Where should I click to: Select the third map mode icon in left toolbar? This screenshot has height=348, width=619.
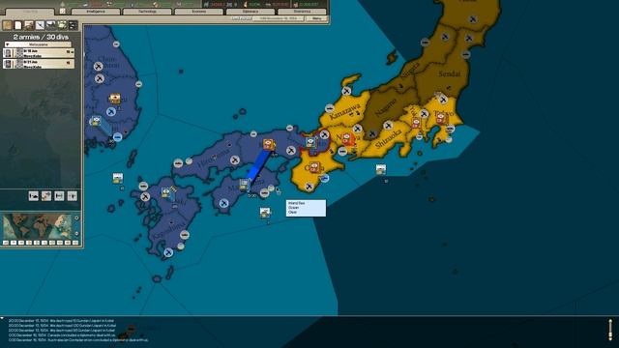tap(29, 25)
